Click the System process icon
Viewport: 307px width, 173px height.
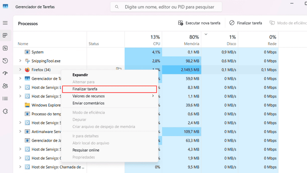tap(27, 52)
